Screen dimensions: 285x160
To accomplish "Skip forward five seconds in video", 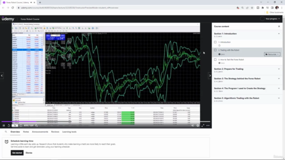I will pyautogui.click(x=21, y=125).
